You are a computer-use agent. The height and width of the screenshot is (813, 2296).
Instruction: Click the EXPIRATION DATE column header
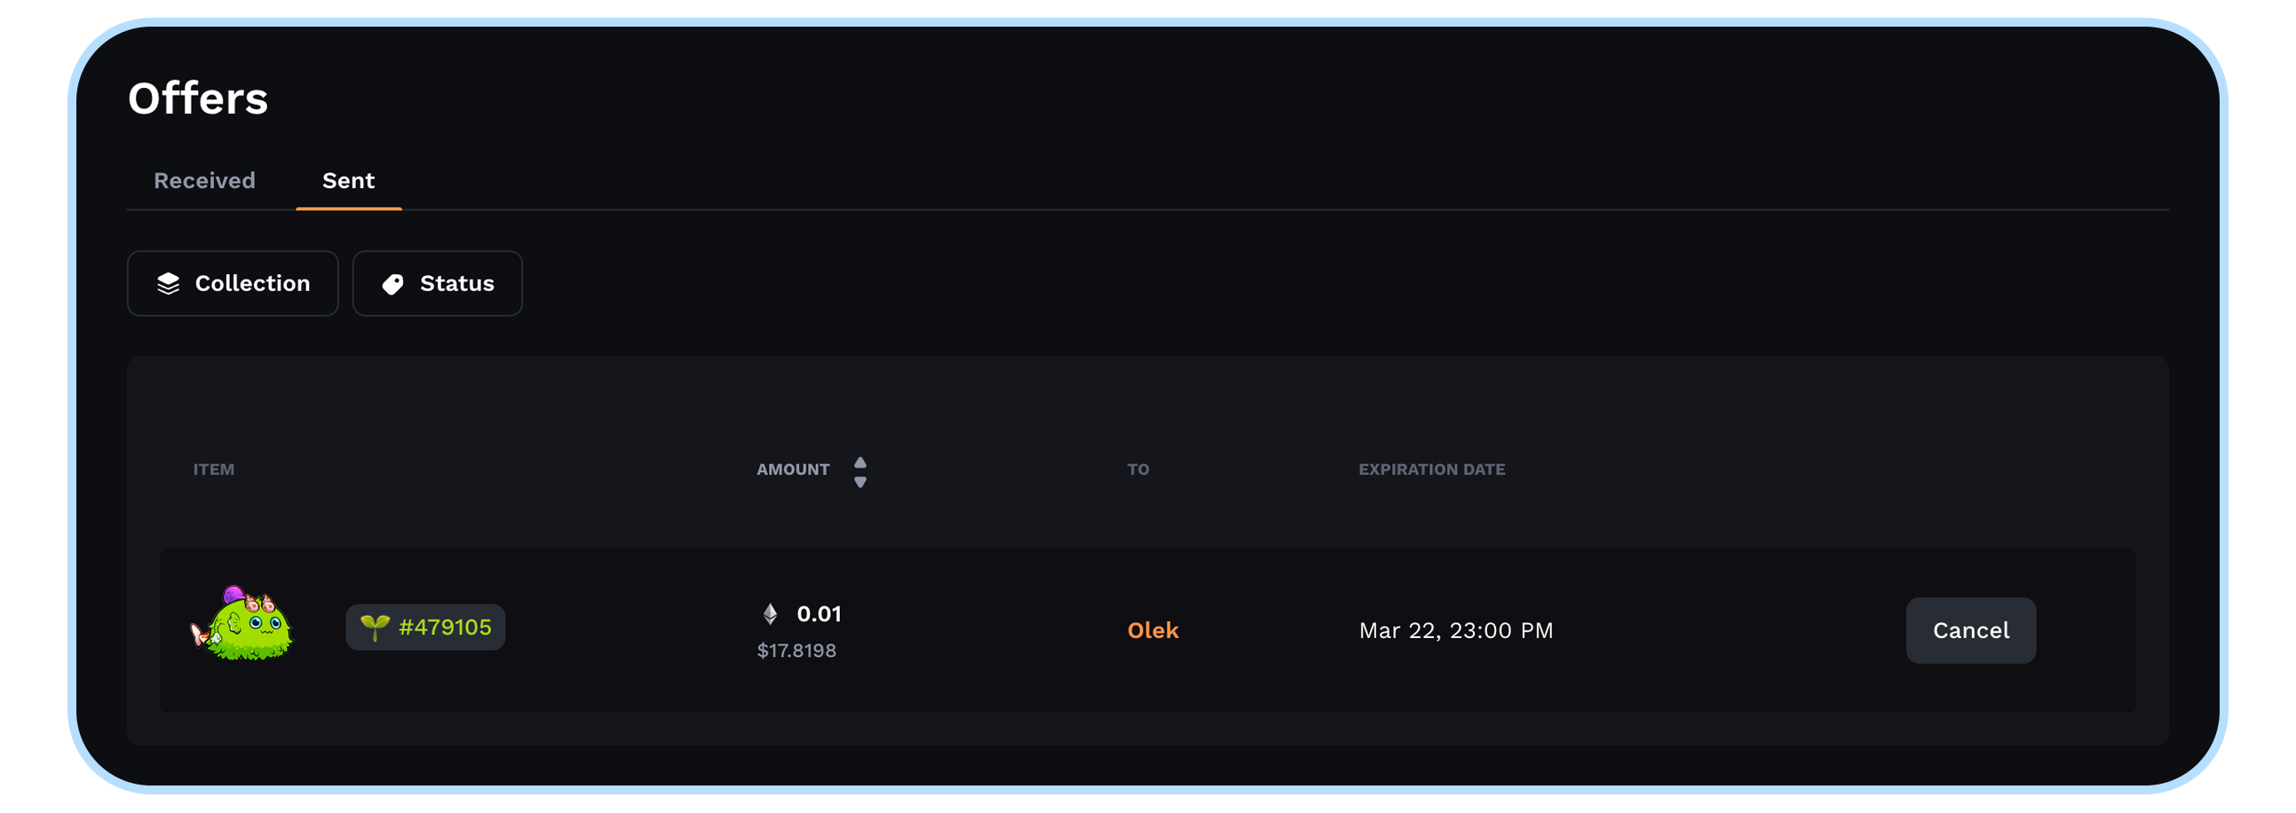1431,470
